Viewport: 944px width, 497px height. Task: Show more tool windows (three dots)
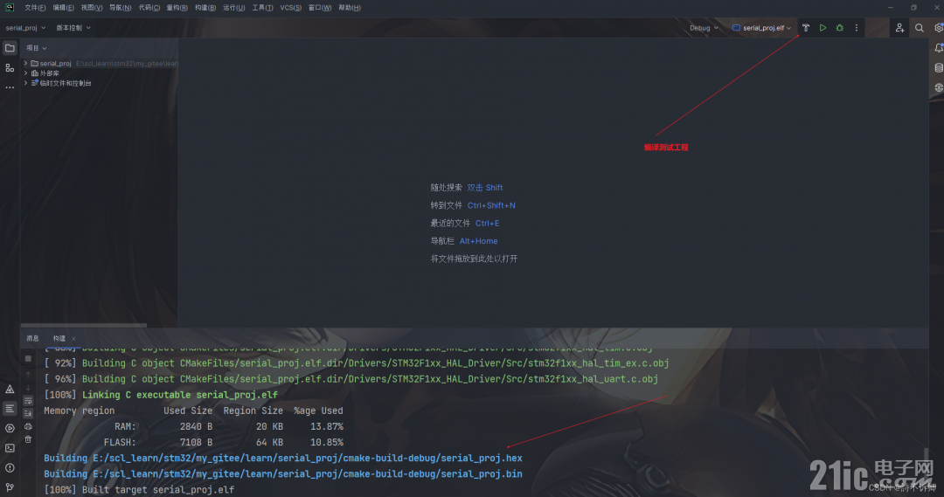[x=10, y=87]
